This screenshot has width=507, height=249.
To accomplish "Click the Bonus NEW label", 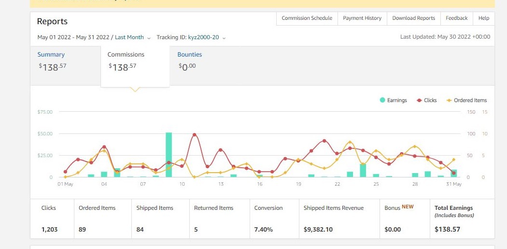I will tap(399, 207).
